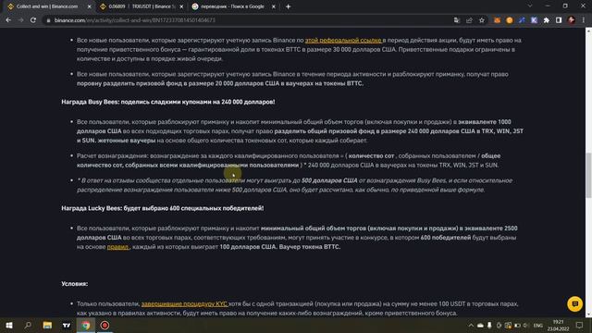Screen dimensions: 592x333
Task: Open the orange round extension icon
Action: 510,20
